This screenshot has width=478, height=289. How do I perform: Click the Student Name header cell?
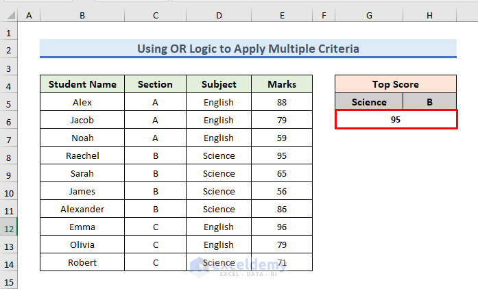coord(82,84)
